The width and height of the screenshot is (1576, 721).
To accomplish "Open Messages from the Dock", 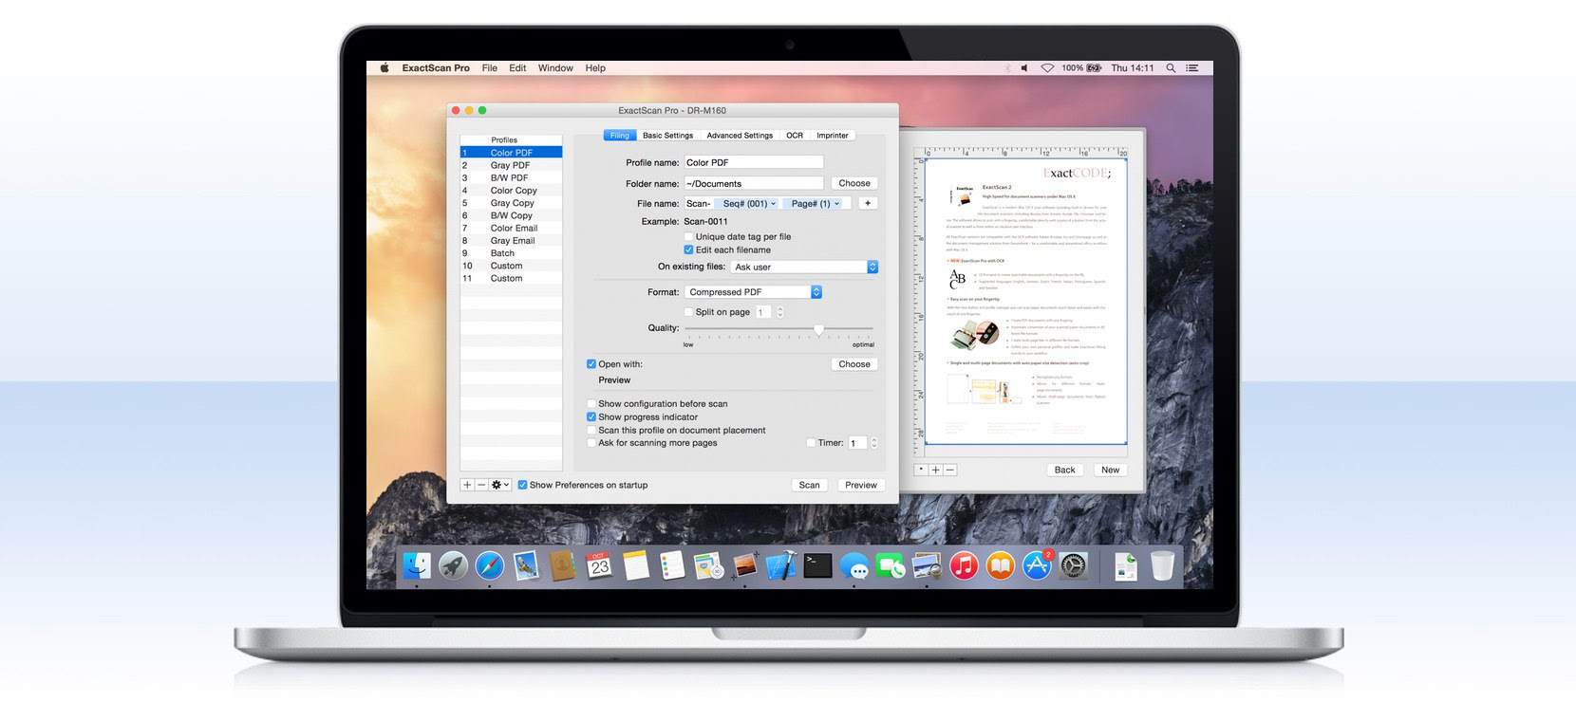I will click(x=854, y=566).
